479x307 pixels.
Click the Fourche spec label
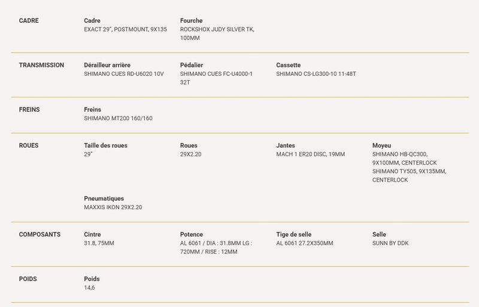[x=191, y=21]
